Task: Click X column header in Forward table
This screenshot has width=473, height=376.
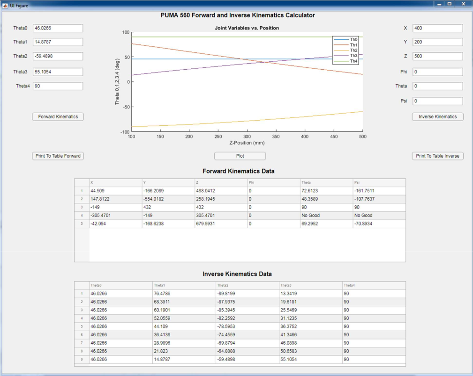Action: tap(115, 182)
